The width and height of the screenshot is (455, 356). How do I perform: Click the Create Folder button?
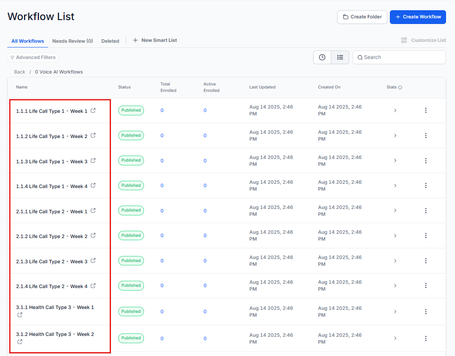pyautogui.click(x=362, y=17)
